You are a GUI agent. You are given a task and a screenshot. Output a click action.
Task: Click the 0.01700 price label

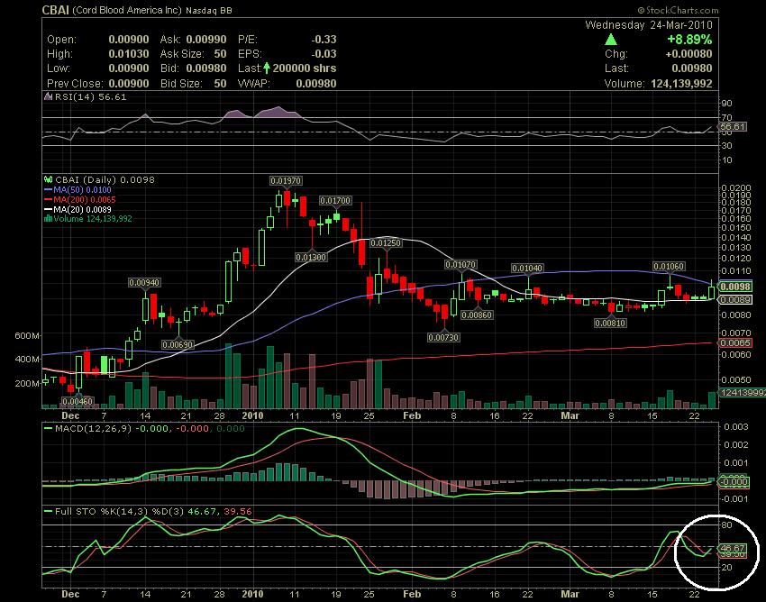click(335, 201)
